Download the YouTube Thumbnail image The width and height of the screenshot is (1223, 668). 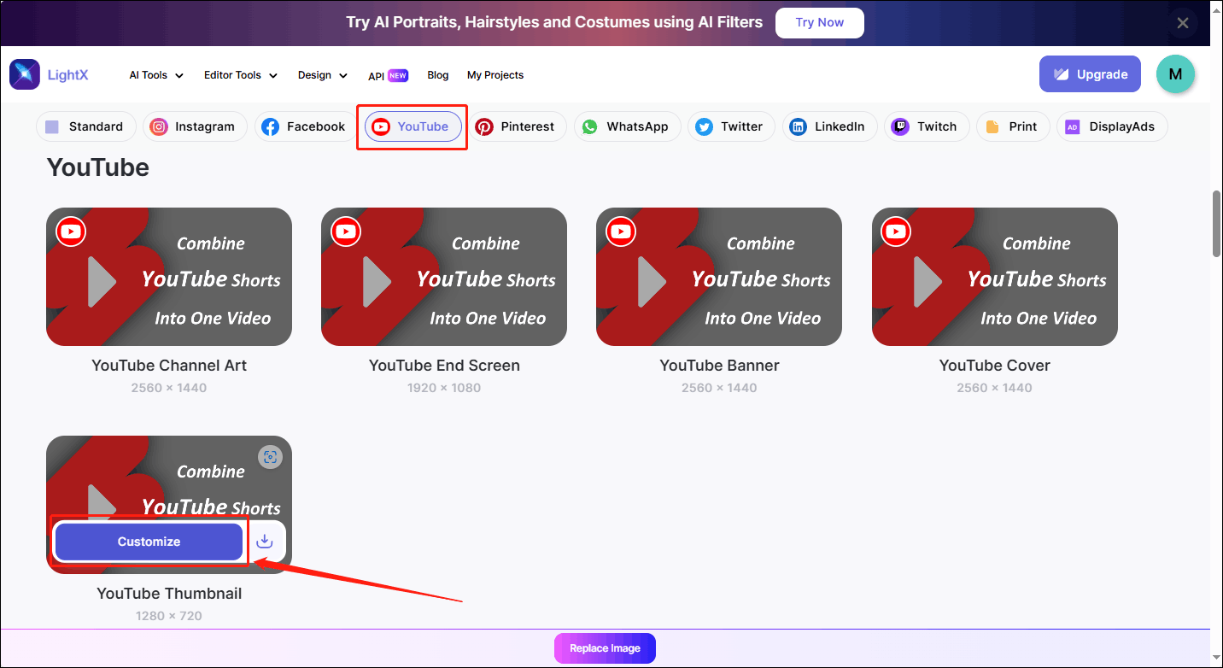coord(265,542)
